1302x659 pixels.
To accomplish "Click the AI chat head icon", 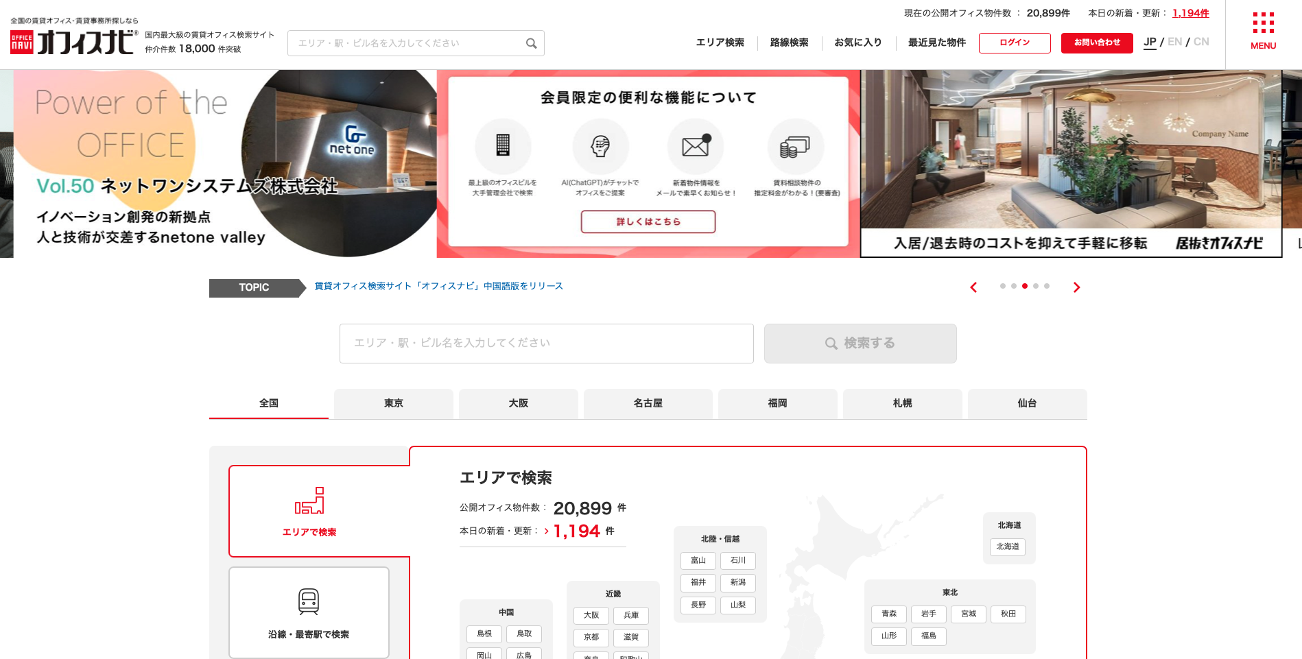I will [600, 146].
